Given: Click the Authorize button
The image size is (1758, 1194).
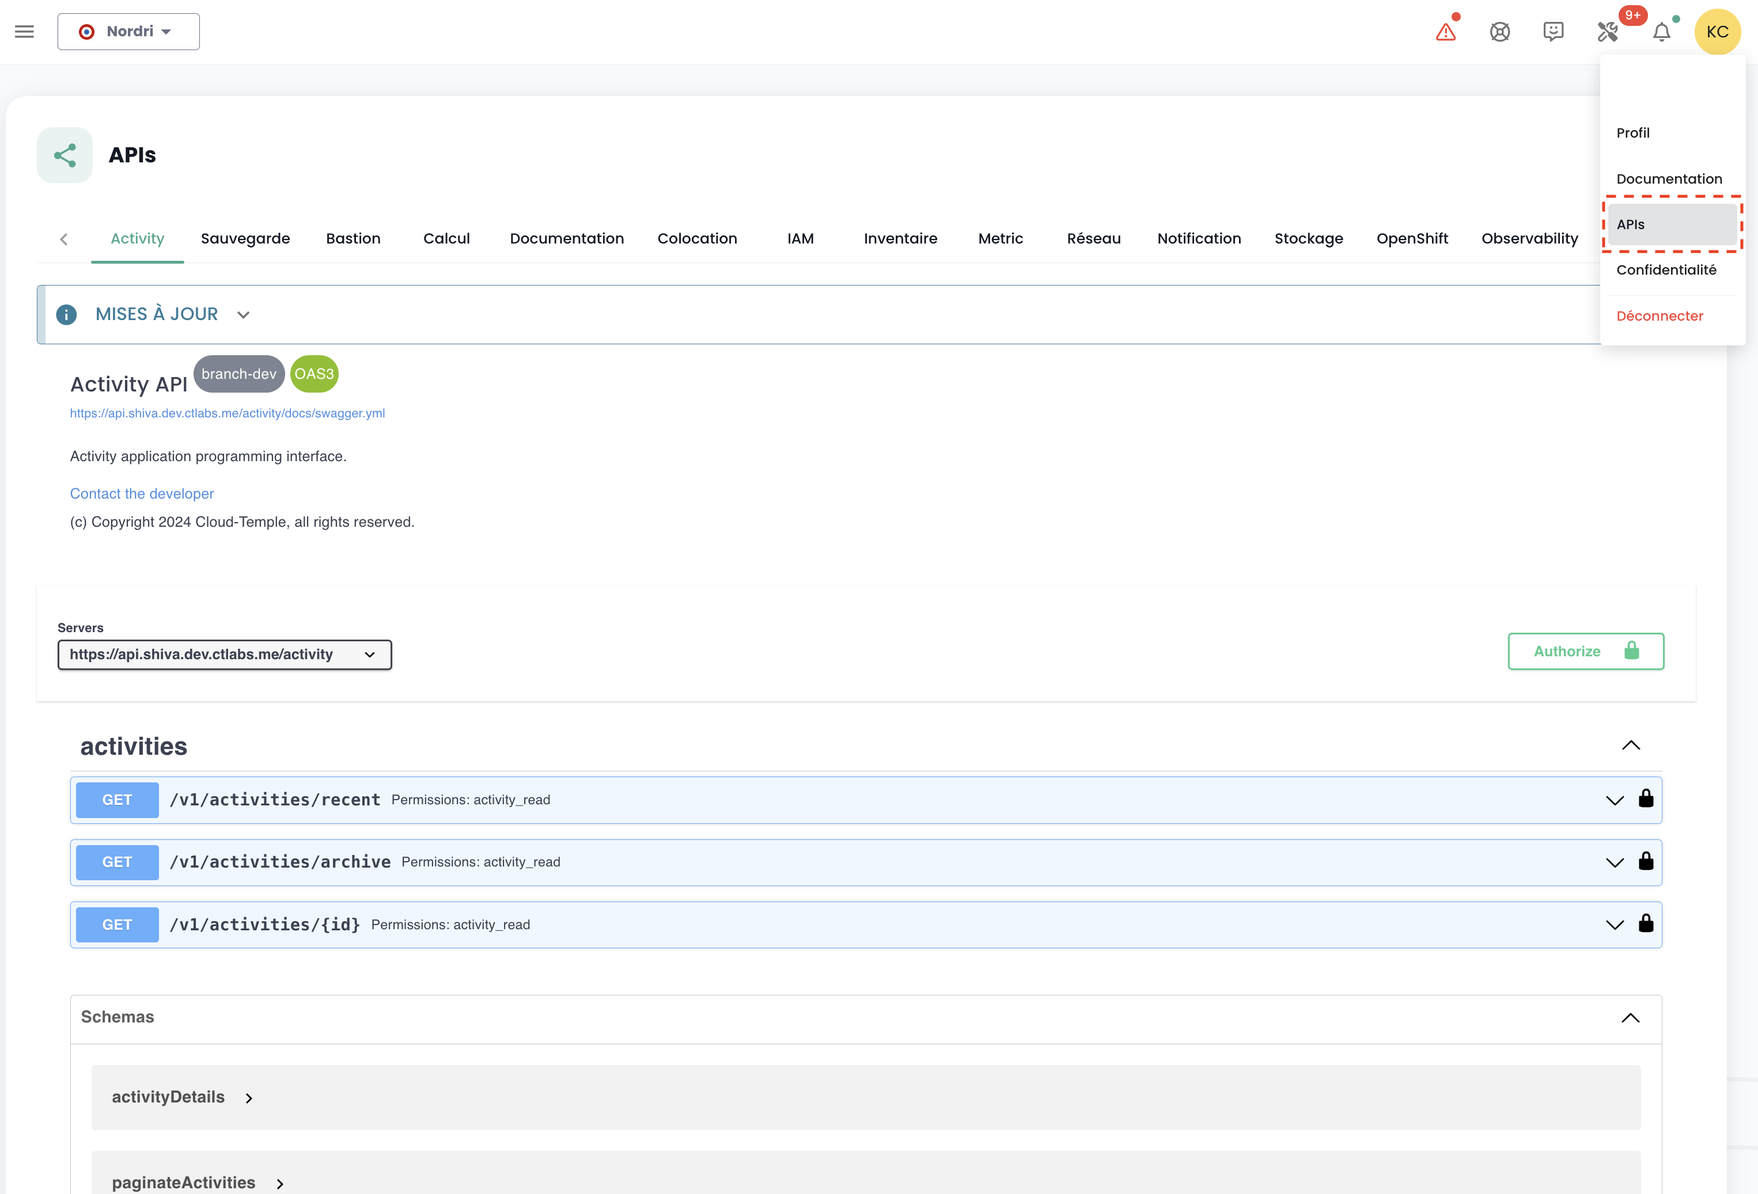Looking at the screenshot, I should click(1585, 651).
